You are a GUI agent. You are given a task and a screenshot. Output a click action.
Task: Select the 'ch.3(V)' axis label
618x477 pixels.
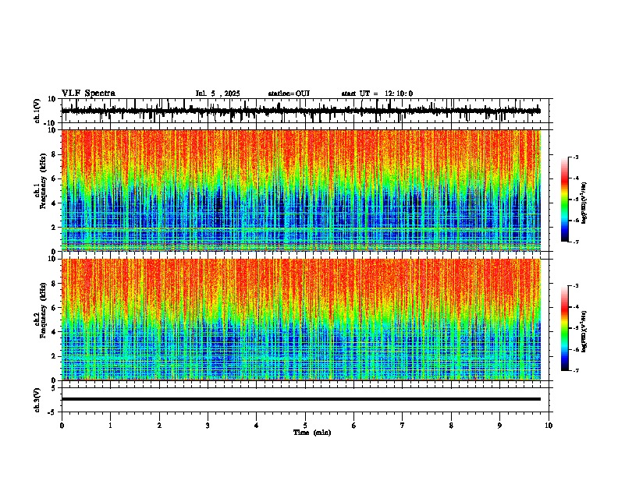[37, 400]
